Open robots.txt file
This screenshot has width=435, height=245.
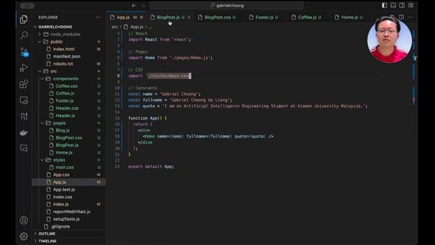[63, 63]
